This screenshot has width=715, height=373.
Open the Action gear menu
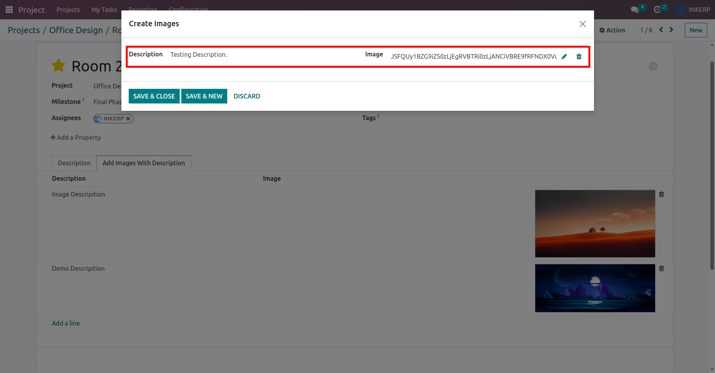612,30
